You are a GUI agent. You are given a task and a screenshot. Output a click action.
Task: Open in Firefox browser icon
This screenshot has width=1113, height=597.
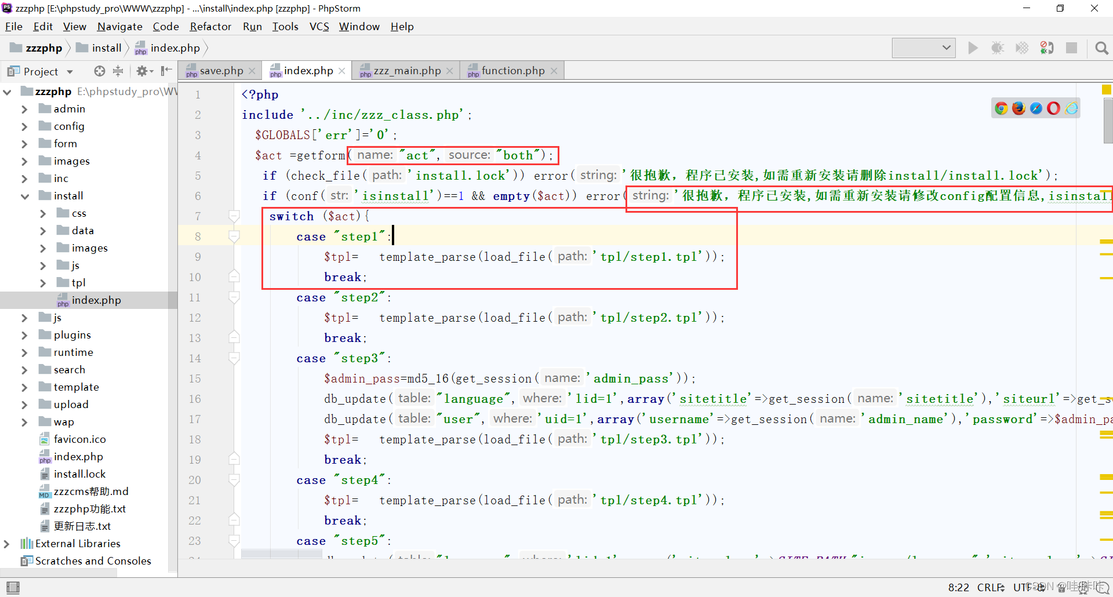coord(1019,108)
